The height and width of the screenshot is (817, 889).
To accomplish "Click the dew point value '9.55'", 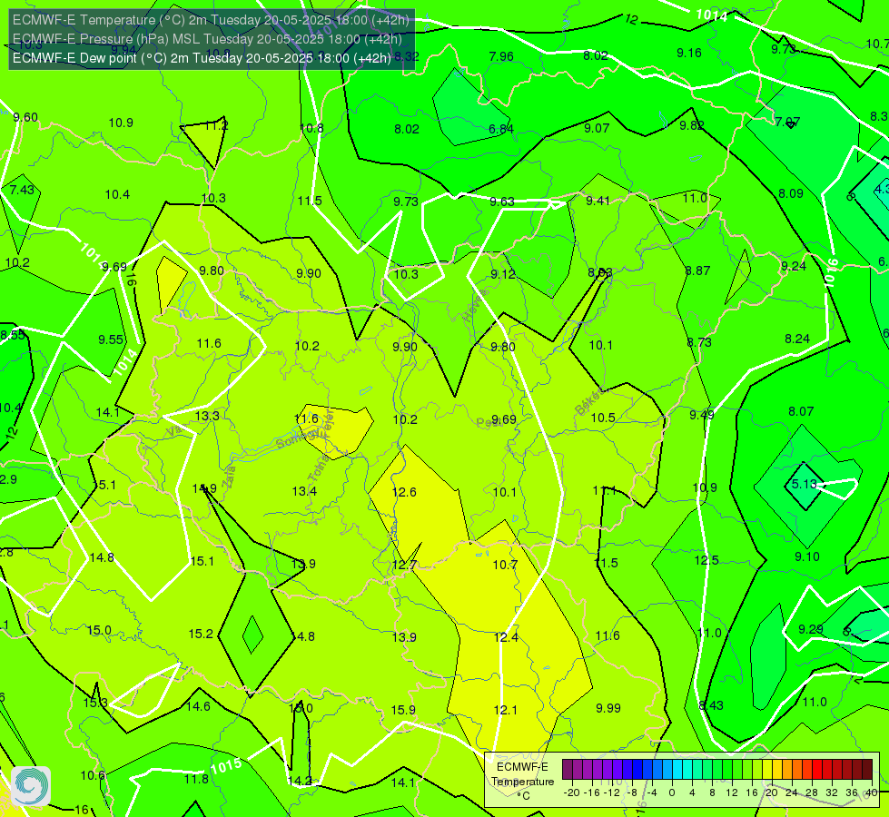I will 111,339.
